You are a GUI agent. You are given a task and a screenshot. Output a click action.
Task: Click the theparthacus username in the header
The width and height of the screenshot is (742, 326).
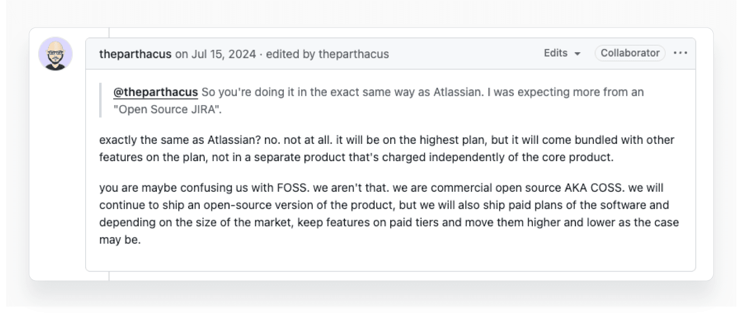(135, 54)
